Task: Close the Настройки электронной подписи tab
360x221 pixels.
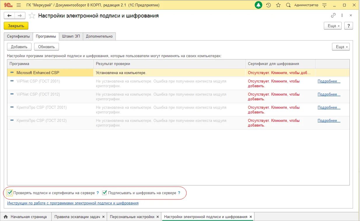Action: [251, 217]
